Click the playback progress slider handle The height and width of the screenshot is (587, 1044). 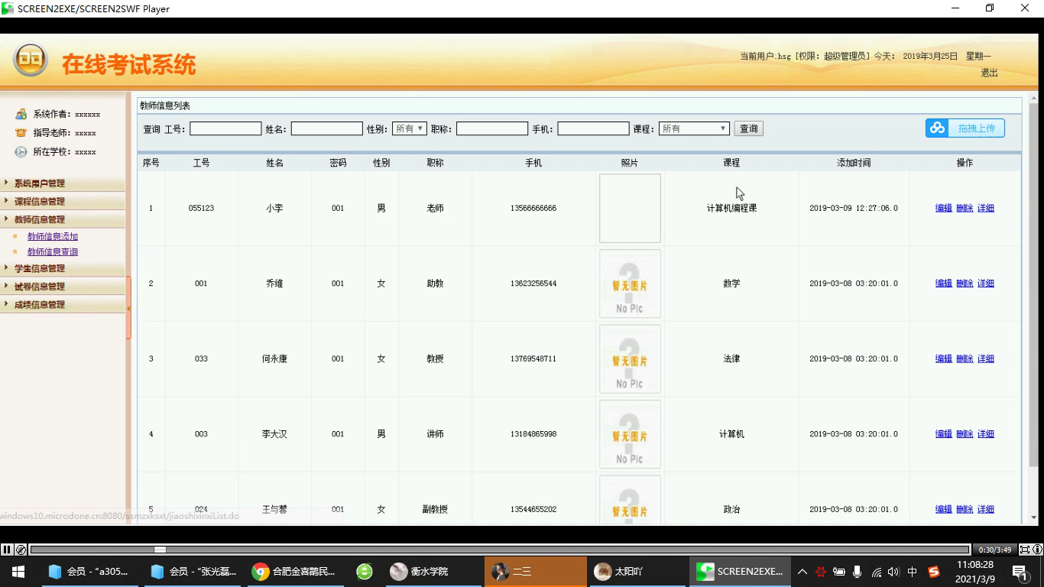click(160, 550)
